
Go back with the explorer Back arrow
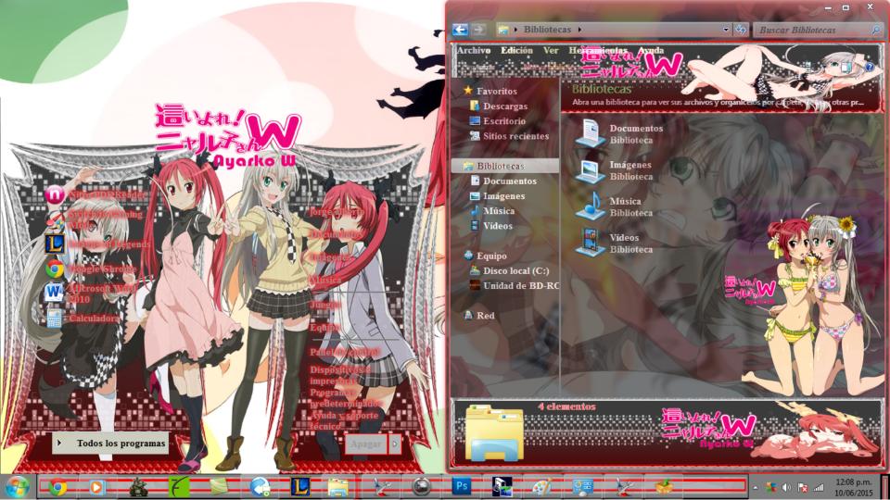460,30
